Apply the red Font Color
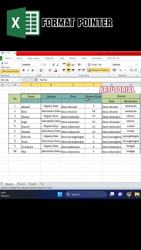Image resolution: width=141 pixels, height=250 pixels. click(x=55, y=70)
